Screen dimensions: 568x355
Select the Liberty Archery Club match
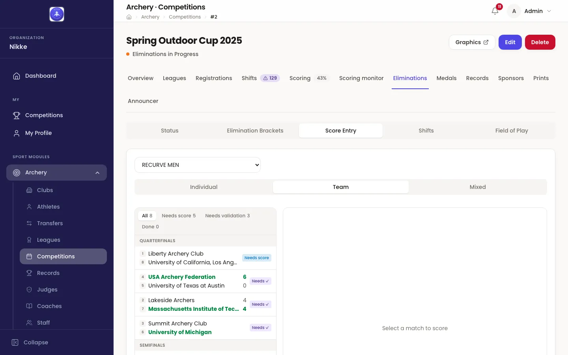pyautogui.click(x=206, y=258)
